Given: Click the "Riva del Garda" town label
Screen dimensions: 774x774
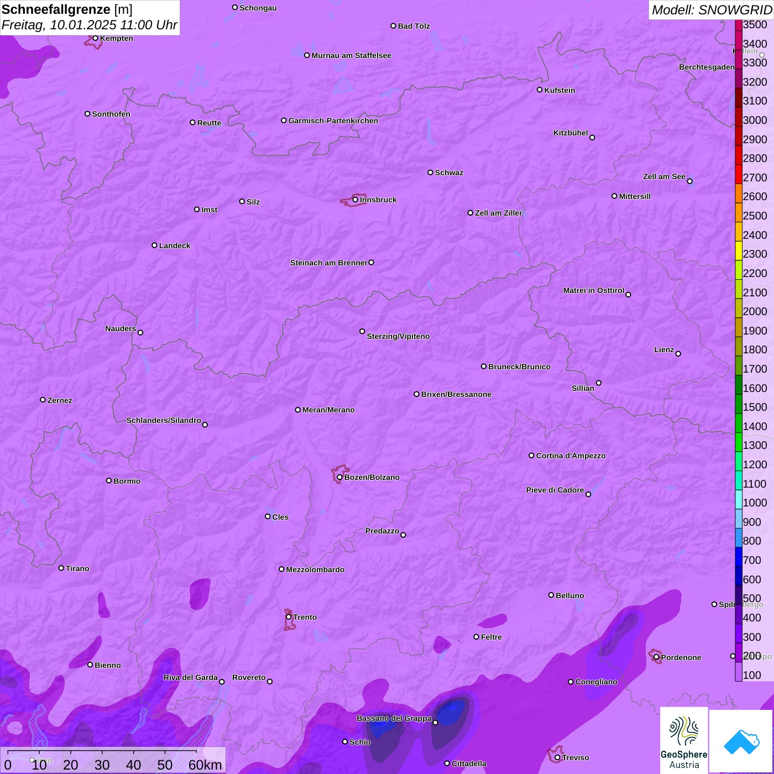Looking at the screenshot, I should tap(191, 677).
